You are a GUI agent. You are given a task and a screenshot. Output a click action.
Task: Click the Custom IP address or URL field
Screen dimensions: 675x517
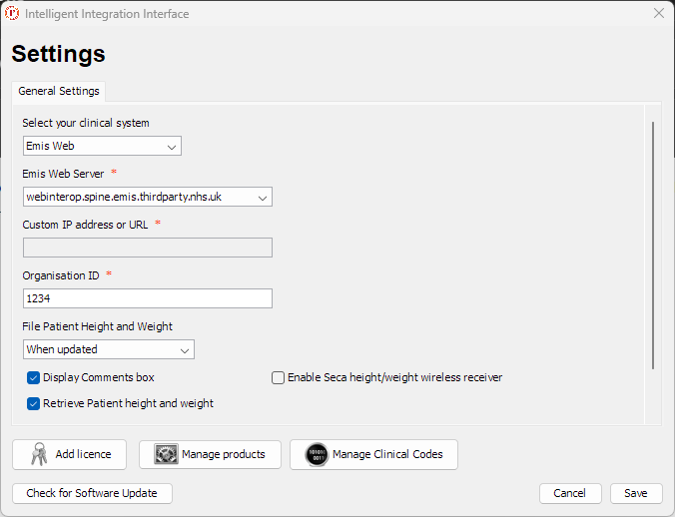(147, 248)
